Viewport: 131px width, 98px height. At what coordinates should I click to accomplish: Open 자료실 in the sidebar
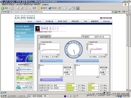[24, 36]
